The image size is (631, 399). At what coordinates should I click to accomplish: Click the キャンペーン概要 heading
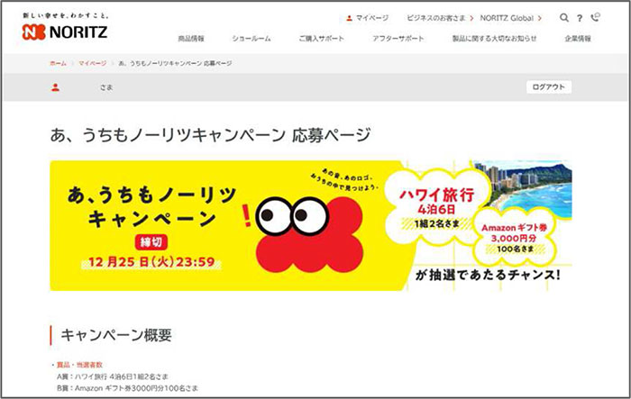tap(116, 335)
